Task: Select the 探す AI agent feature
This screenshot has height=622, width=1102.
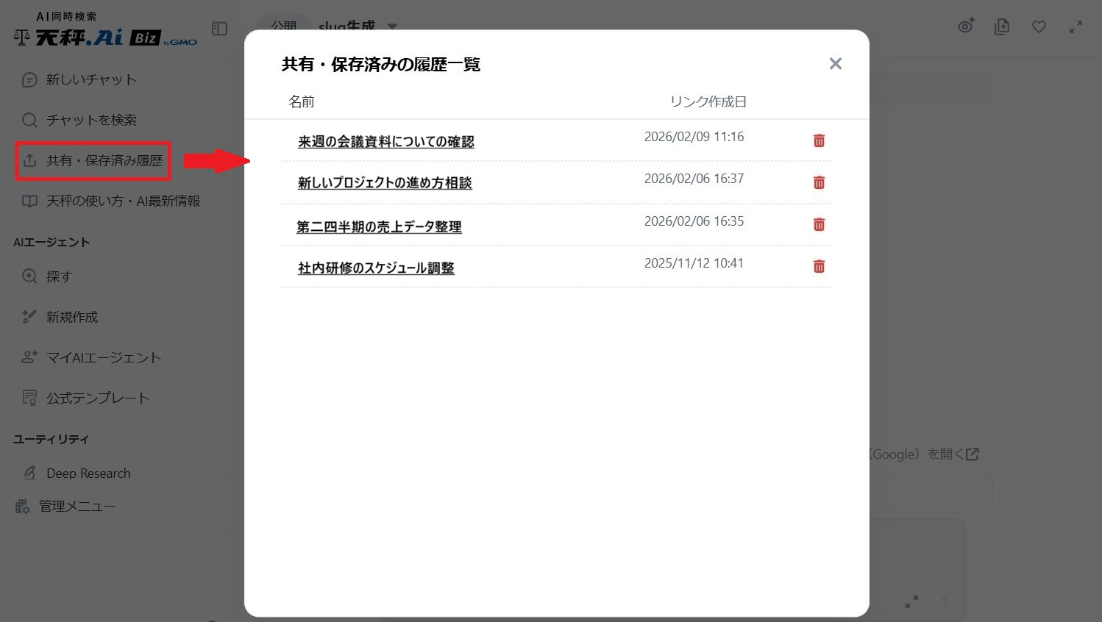Action: point(59,276)
